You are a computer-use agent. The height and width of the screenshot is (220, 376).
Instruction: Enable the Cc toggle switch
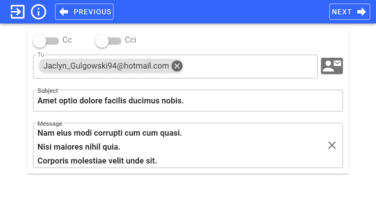[46, 41]
